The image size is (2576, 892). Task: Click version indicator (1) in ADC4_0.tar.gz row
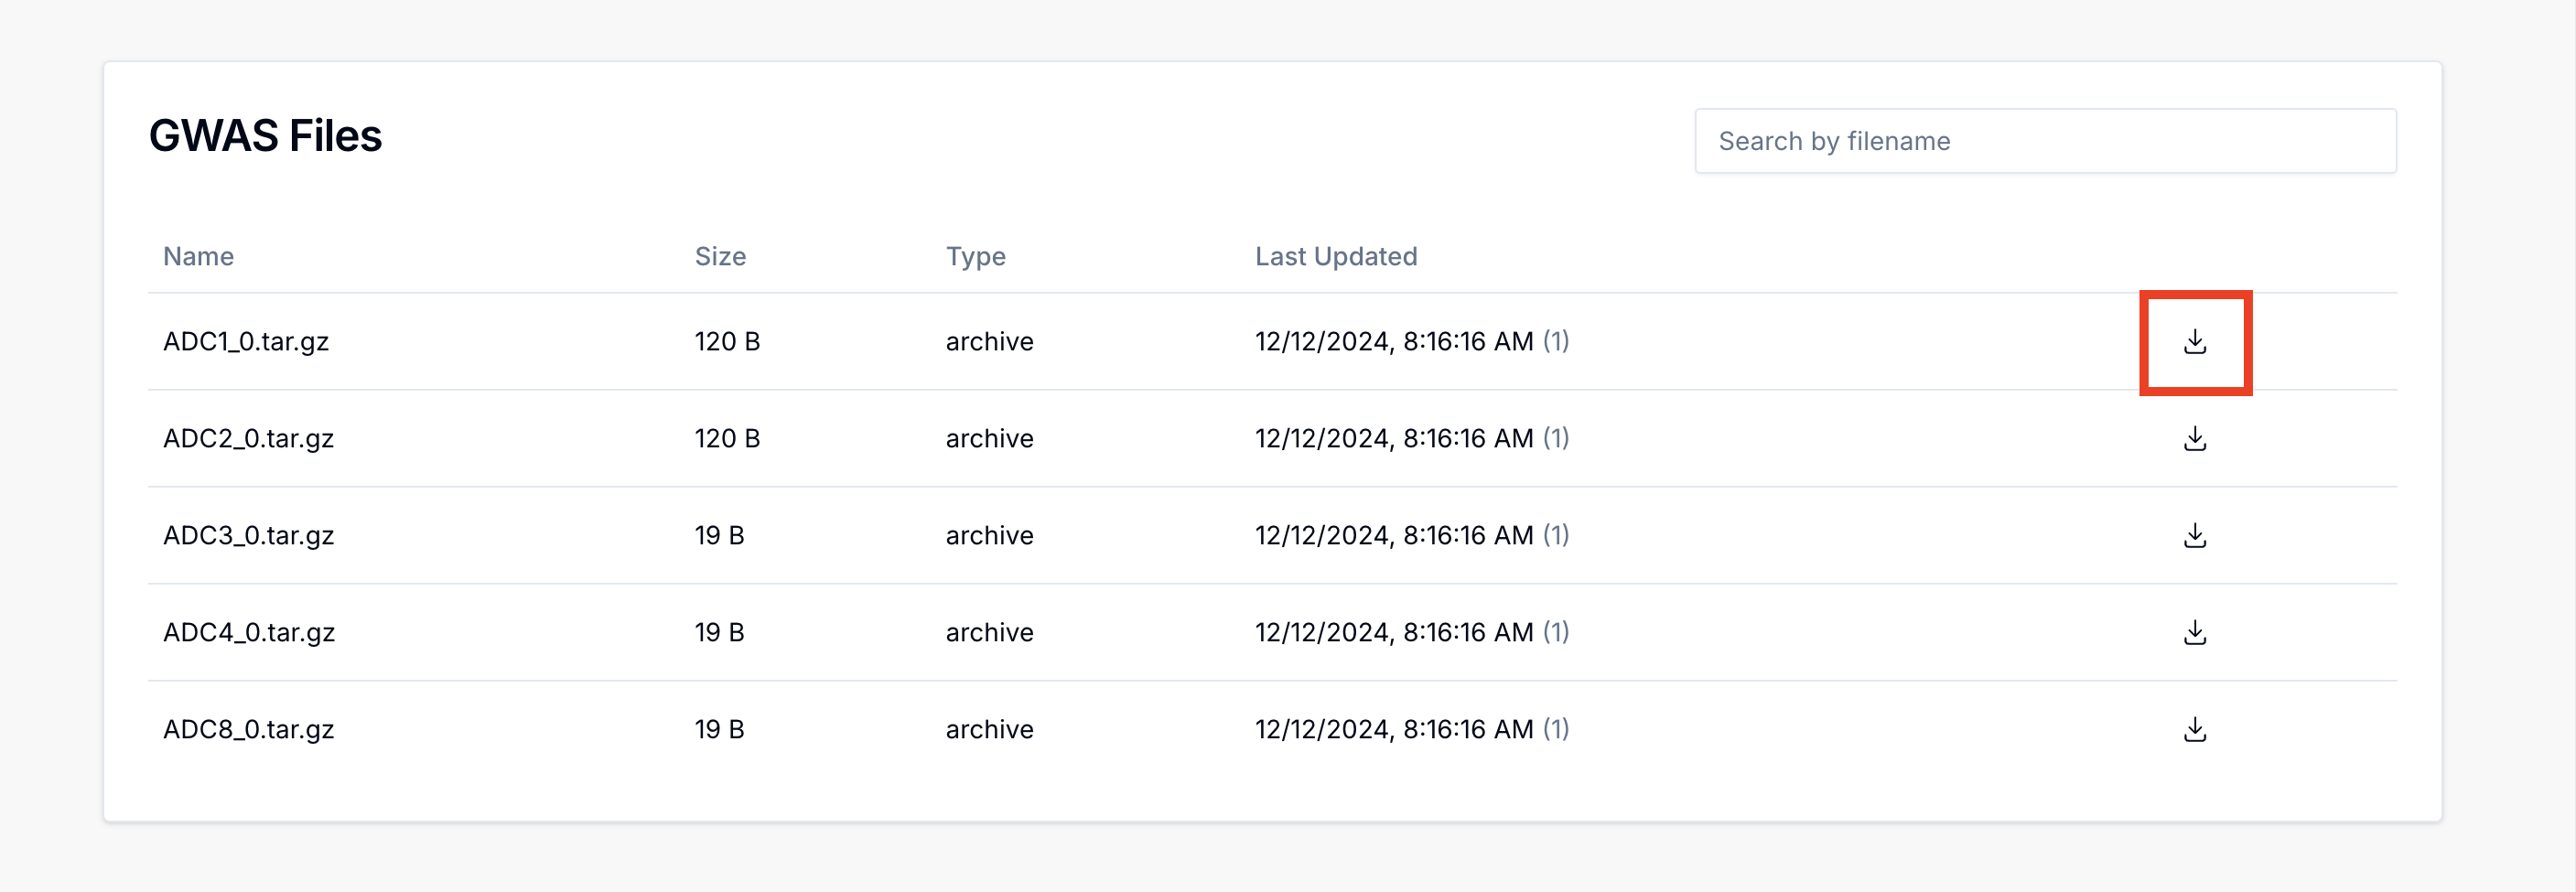(1555, 633)
